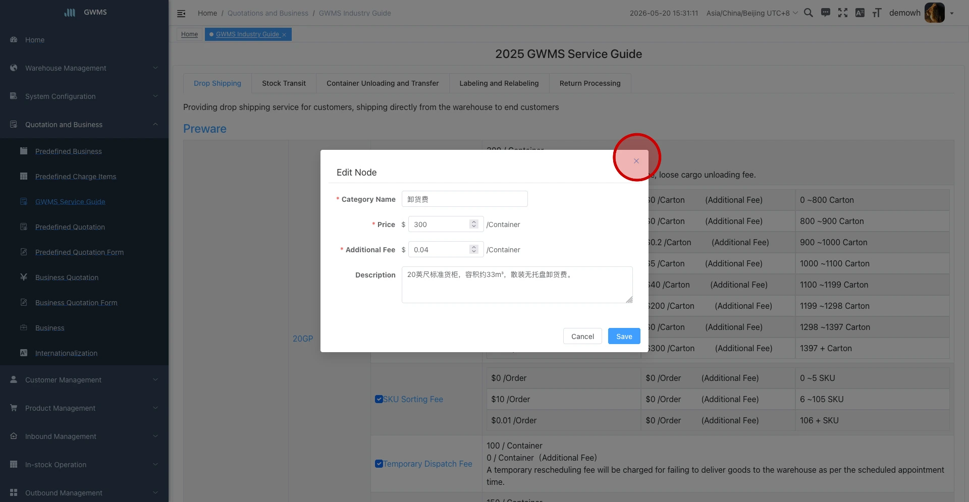This screenshot has width=969, height=502.
Task: Collapse the Quotation and Business menu
Action: tap(84, 125)
